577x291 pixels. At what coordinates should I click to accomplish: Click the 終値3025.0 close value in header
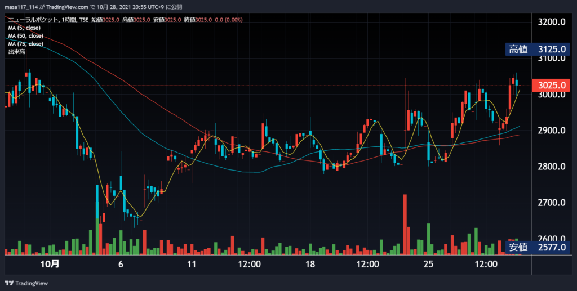click(198, 20)
